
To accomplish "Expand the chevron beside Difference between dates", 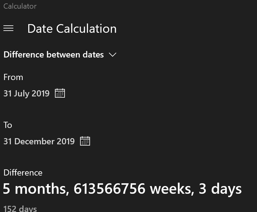I will click(x=113, y=55).
